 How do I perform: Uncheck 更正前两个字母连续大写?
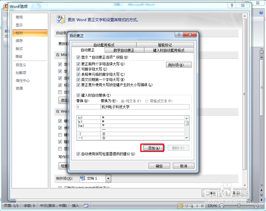[x=78, y=64]
